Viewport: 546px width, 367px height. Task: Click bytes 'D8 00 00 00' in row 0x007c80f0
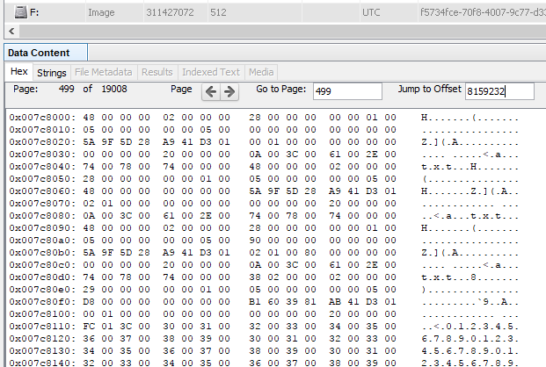coord(116,302)
